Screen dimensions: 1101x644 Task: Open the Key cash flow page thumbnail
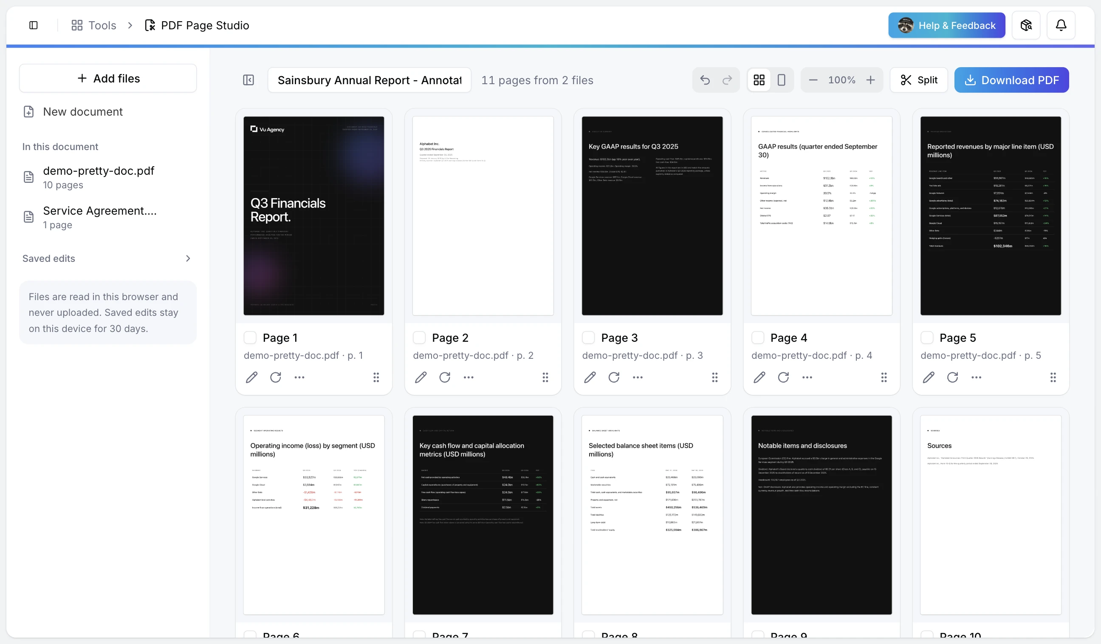pos(483,515)
